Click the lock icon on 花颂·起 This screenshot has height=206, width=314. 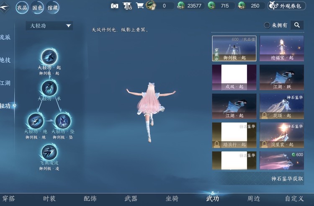tap(264, 116)
